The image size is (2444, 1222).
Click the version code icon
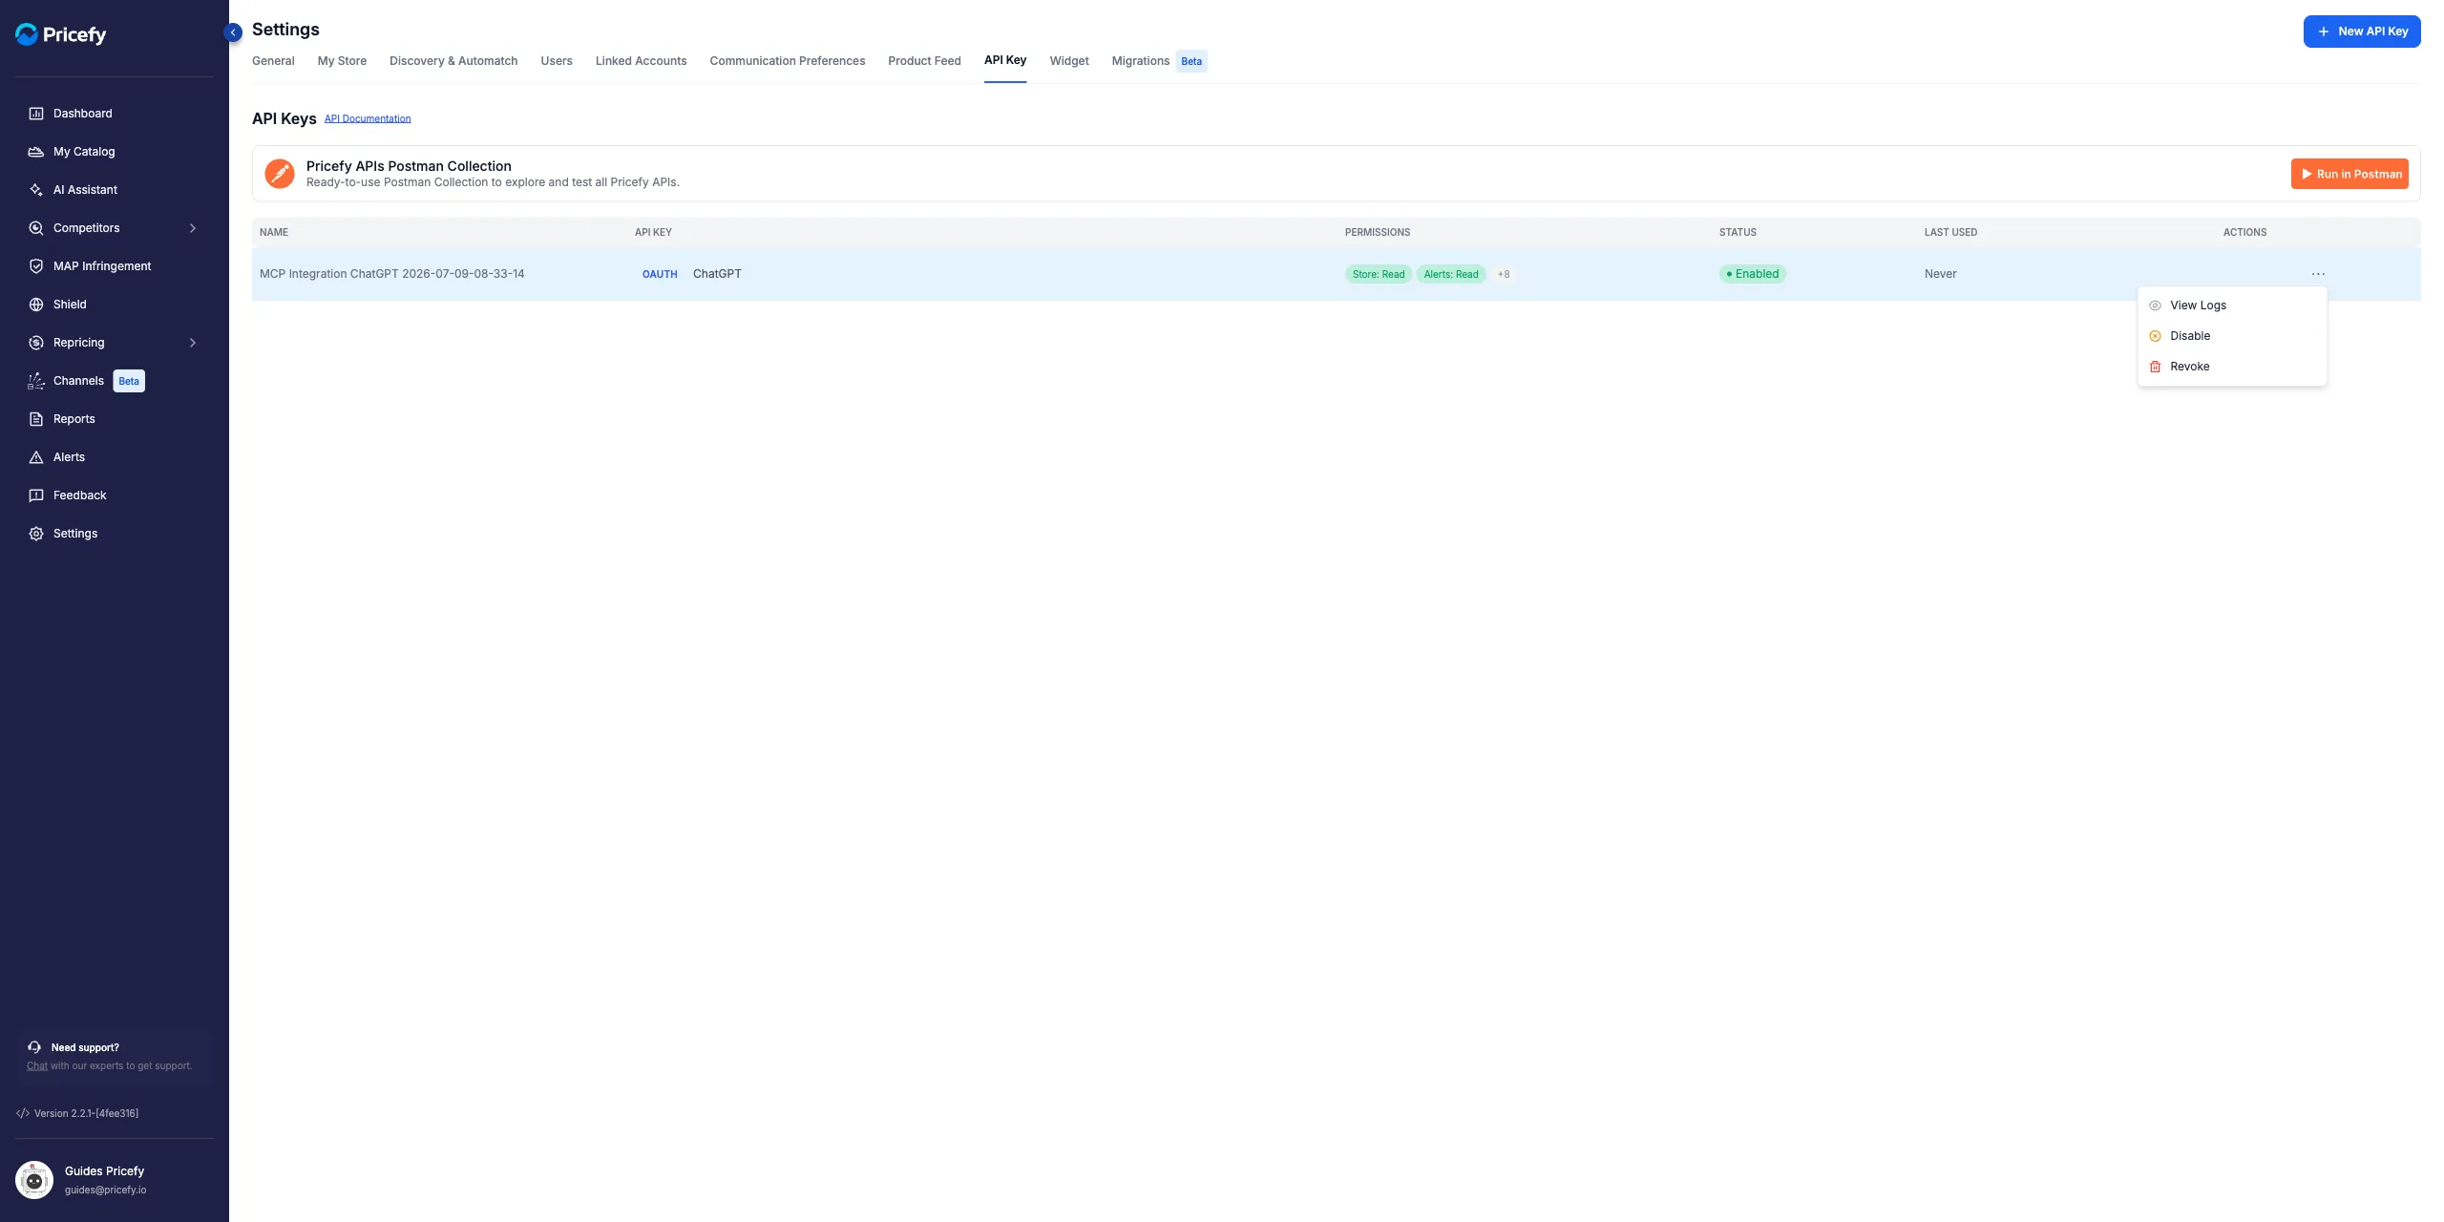23,1113
